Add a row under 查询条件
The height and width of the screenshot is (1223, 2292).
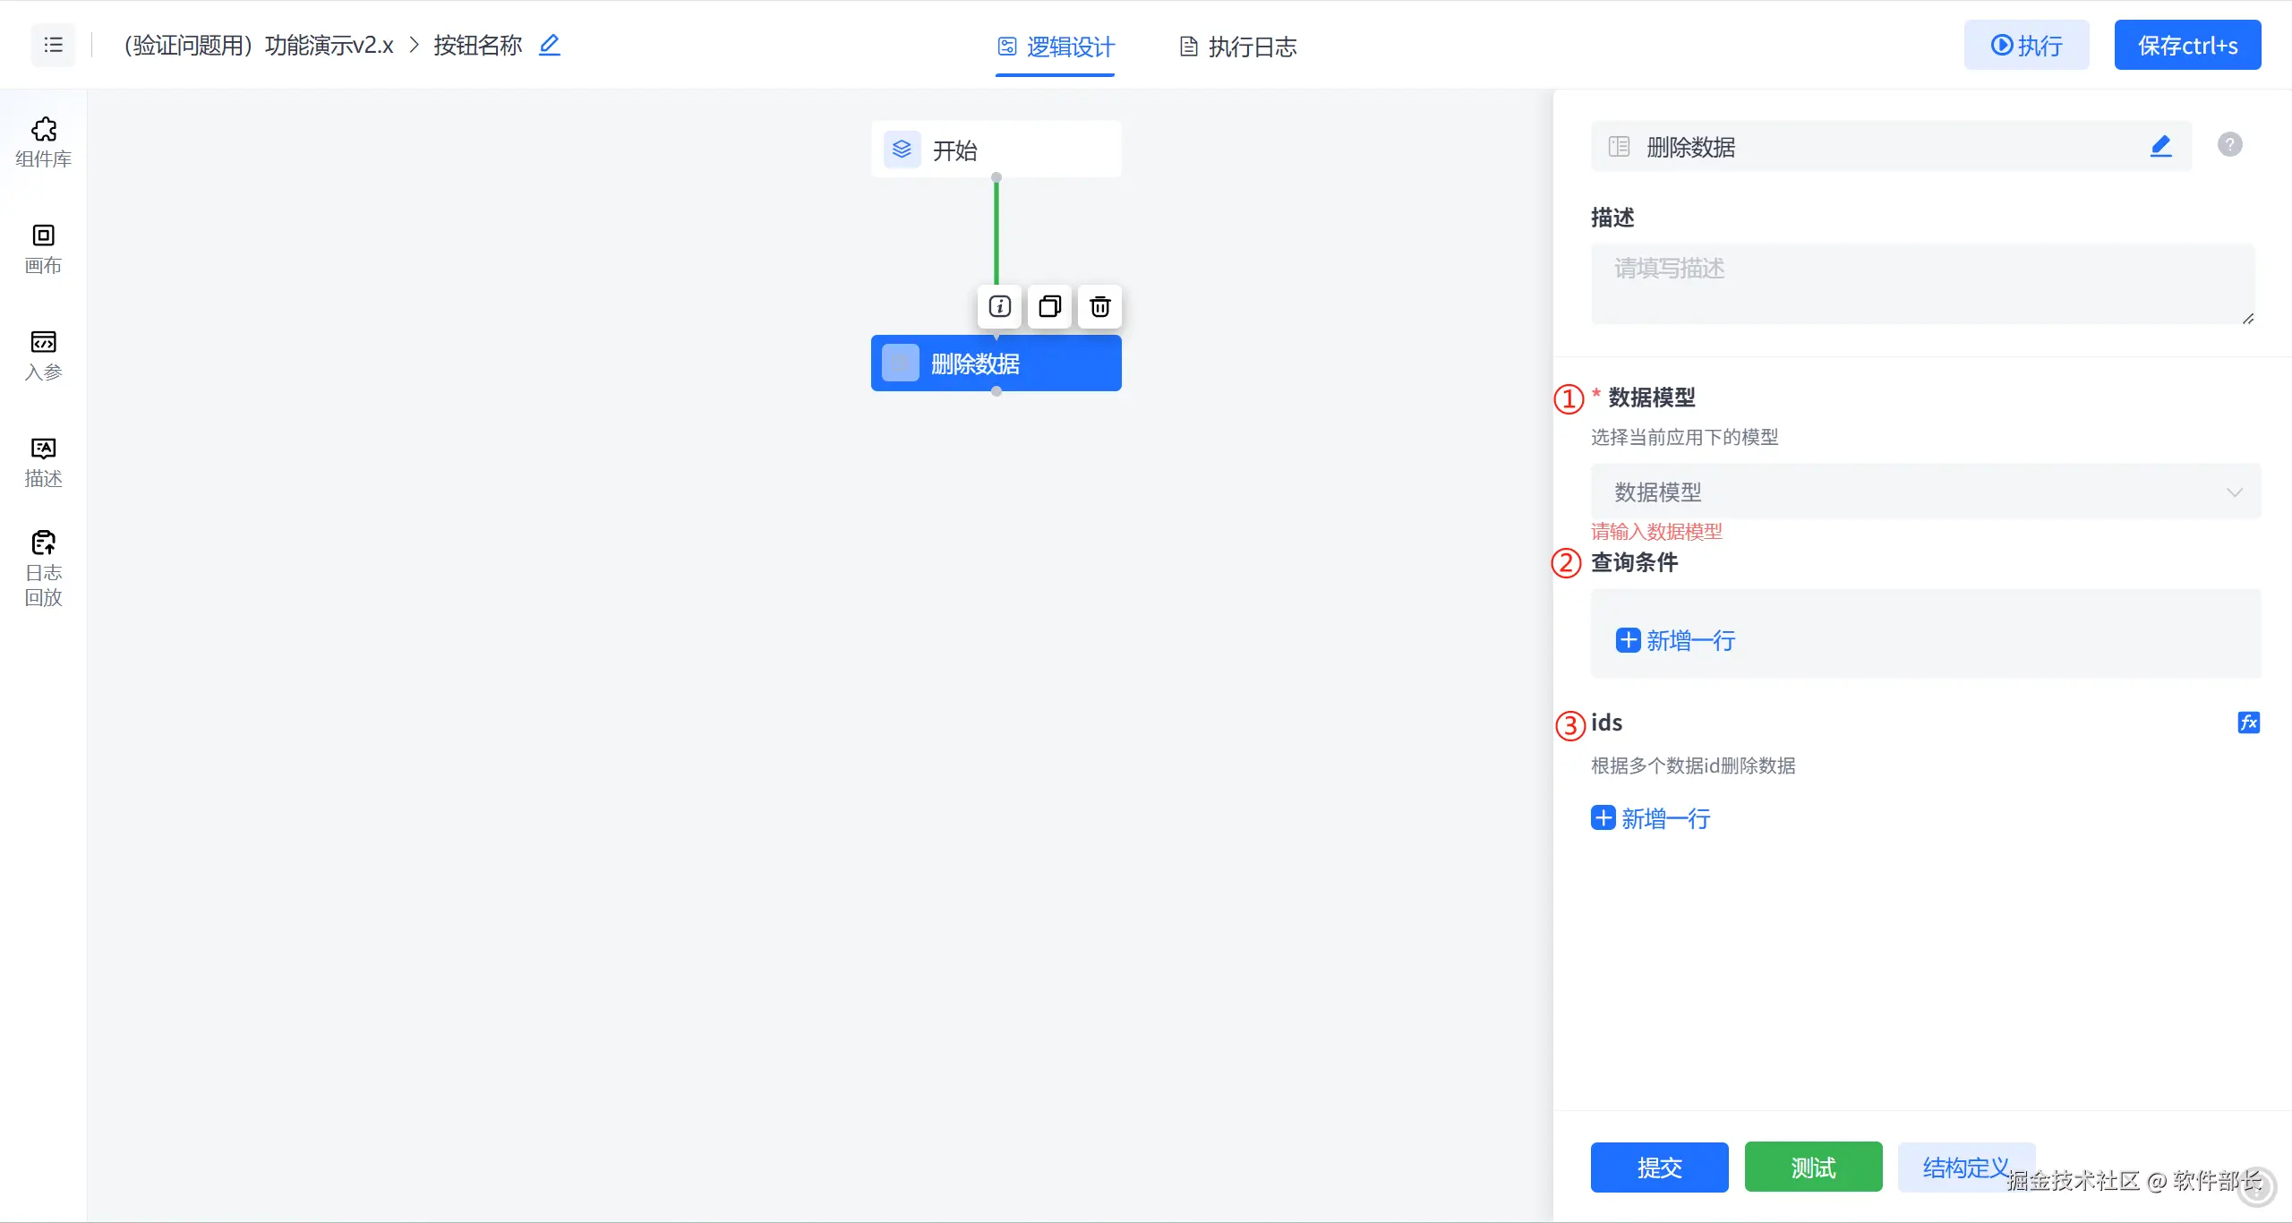1676,640
